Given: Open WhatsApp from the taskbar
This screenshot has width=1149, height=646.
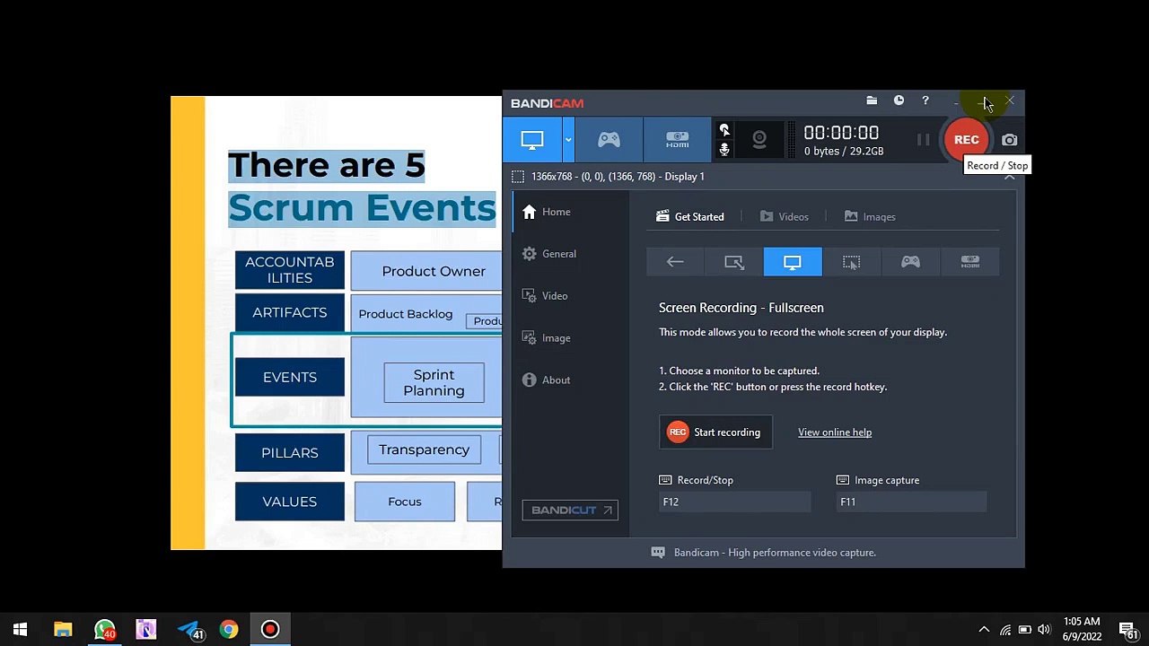Looking at the screenshot, I should point(105,630).
